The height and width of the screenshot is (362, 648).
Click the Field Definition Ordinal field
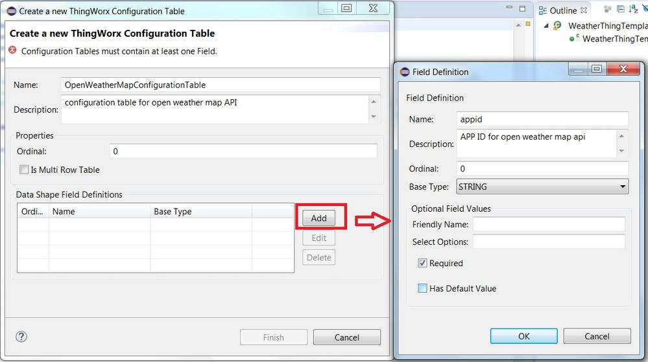click(x=543, y=168)
